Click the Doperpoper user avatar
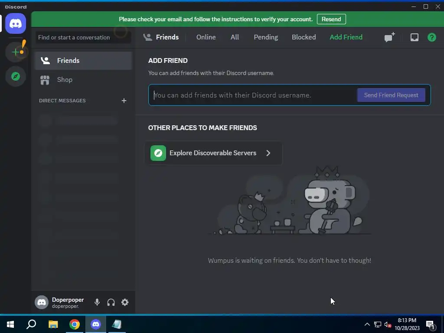This screenshot has width=444, height=333. [x=42, y=302]
